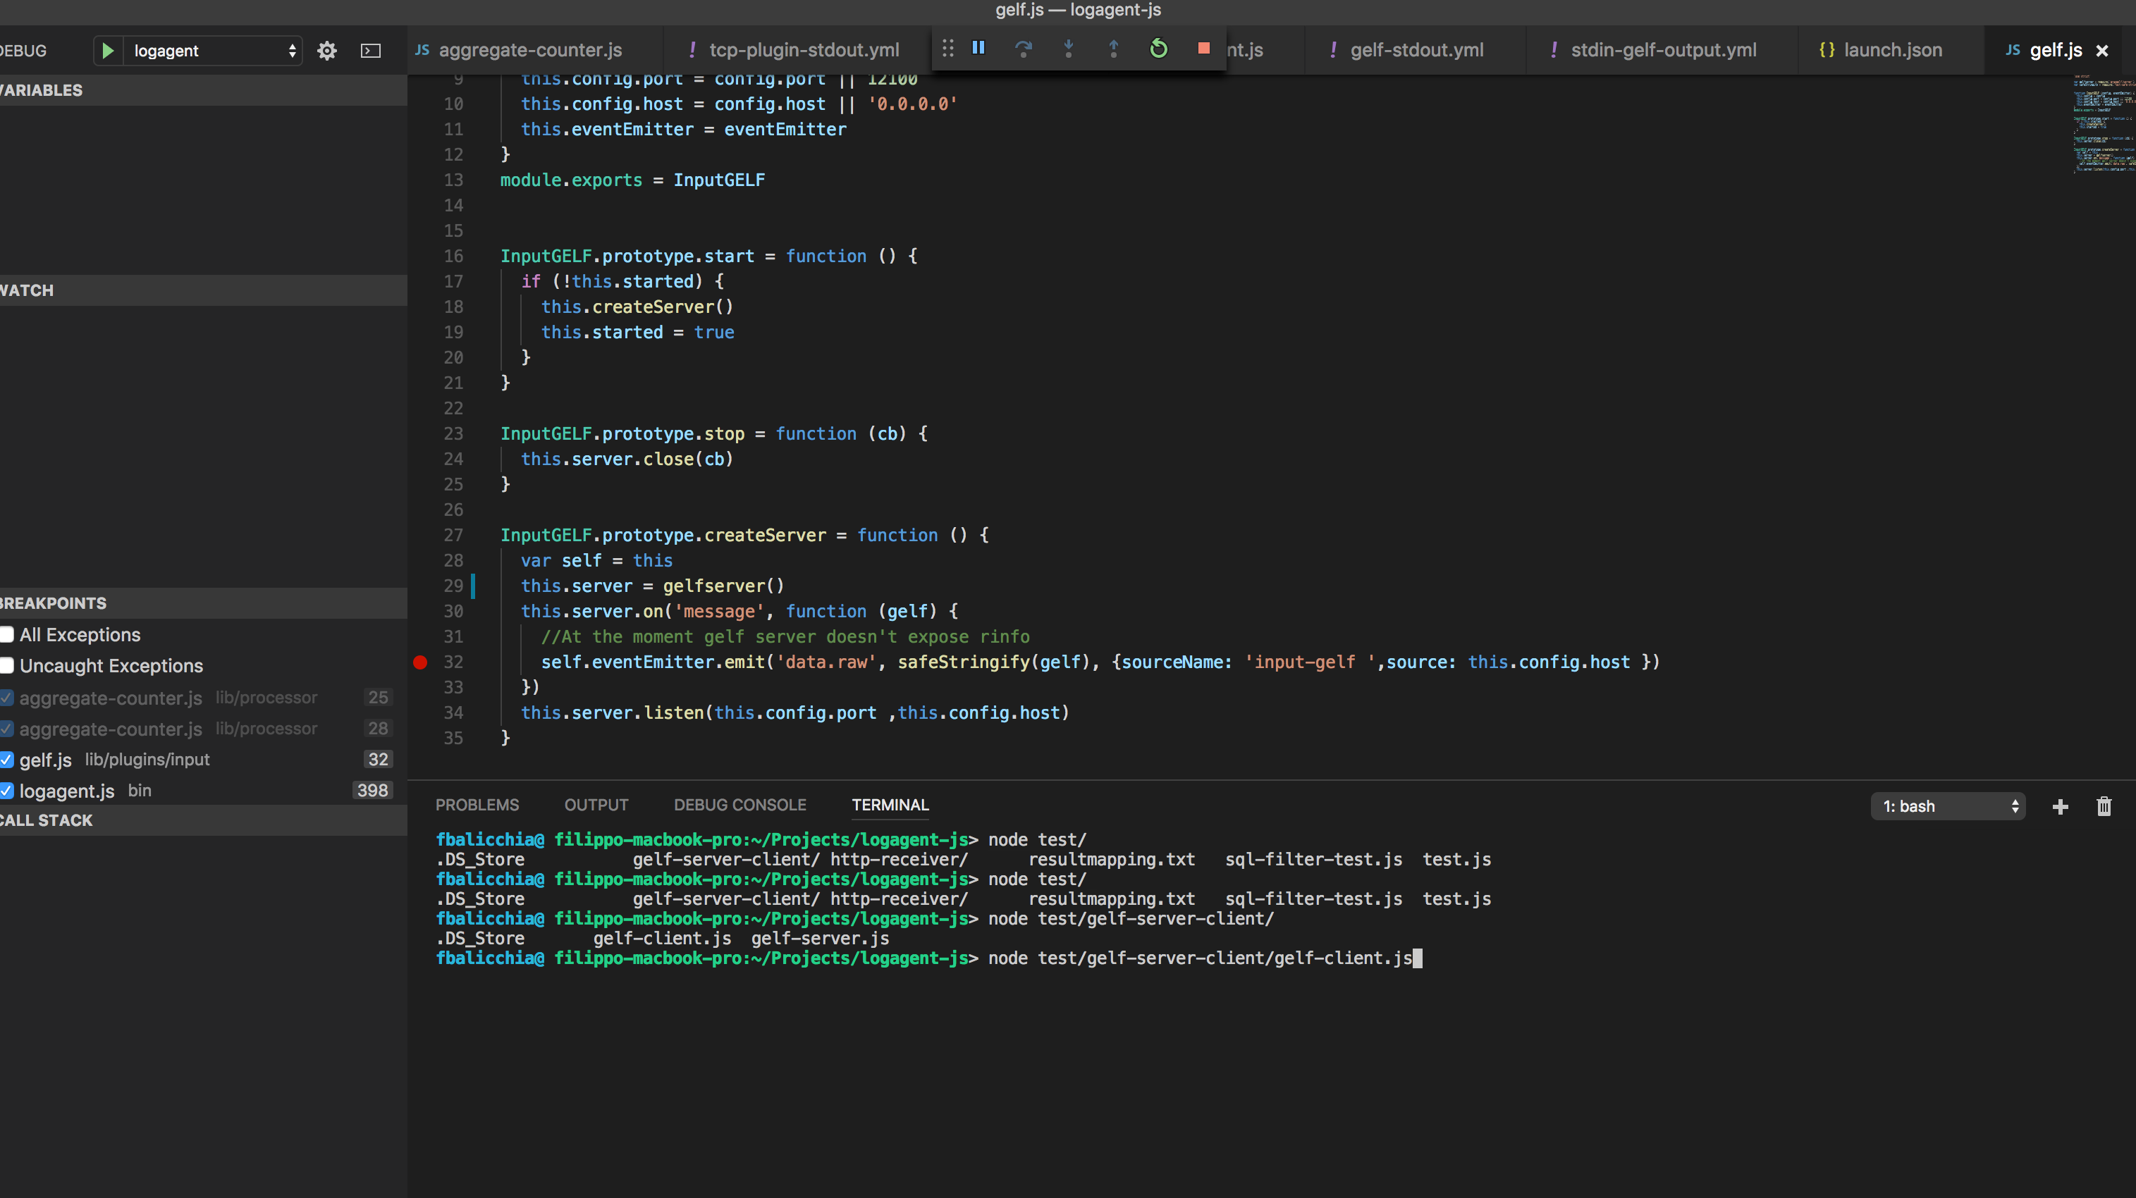Screen dimensions: 2136x1198
Task: Add a new terminal with plus icon
Action: [2060, 807]
